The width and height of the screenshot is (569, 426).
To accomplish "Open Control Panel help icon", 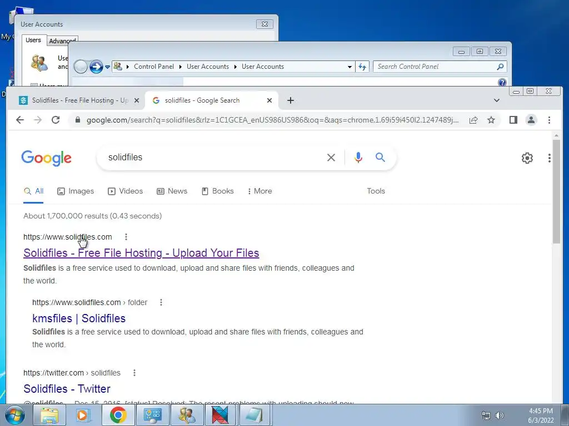I will 502,82.
